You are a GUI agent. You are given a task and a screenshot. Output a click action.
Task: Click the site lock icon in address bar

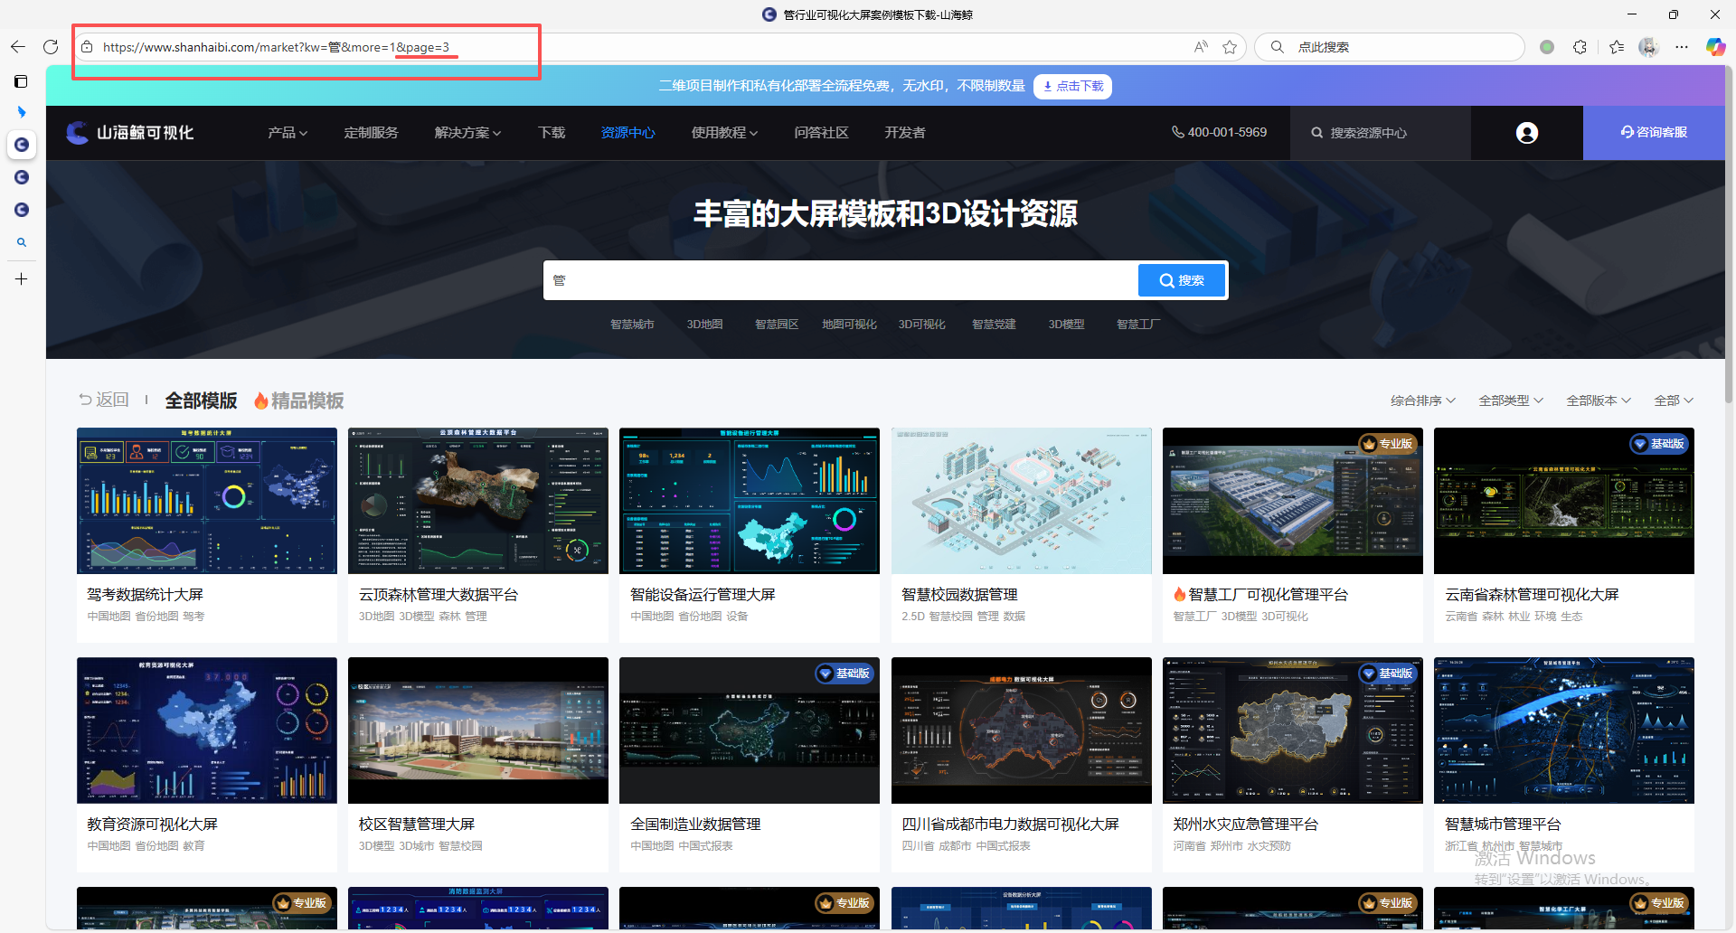coord(87,47)
